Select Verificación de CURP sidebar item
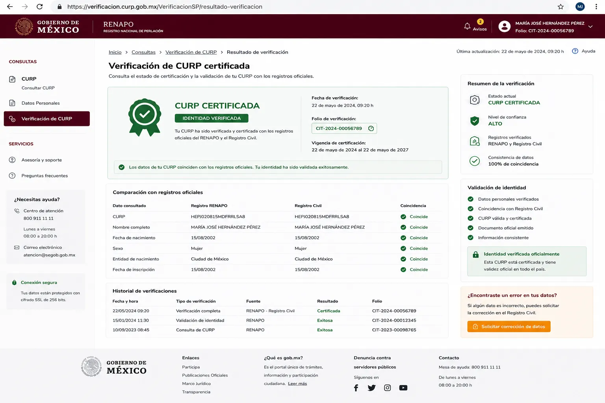 [47, 119]
